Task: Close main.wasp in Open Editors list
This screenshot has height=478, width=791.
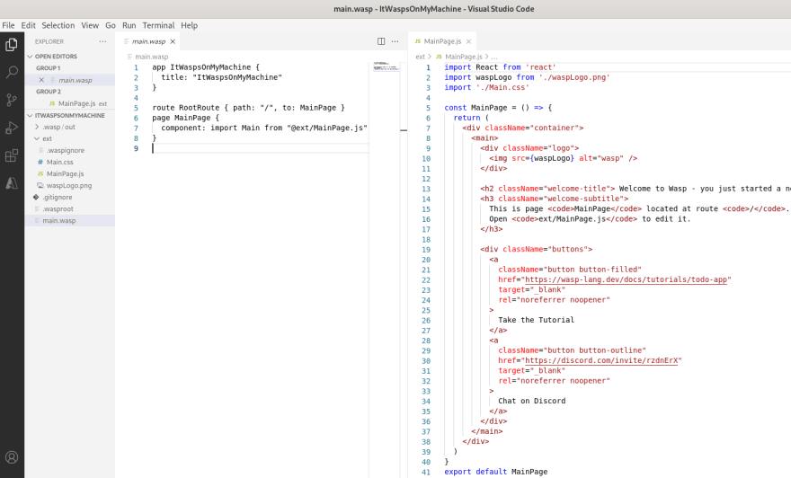Action: (41, 80)
